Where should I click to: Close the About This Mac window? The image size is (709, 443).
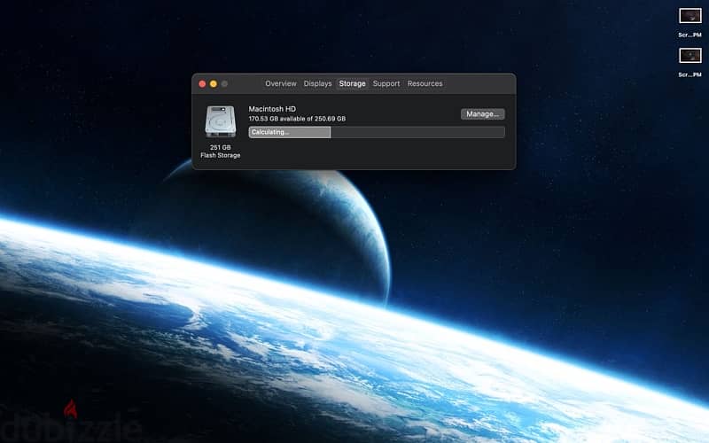202,83
